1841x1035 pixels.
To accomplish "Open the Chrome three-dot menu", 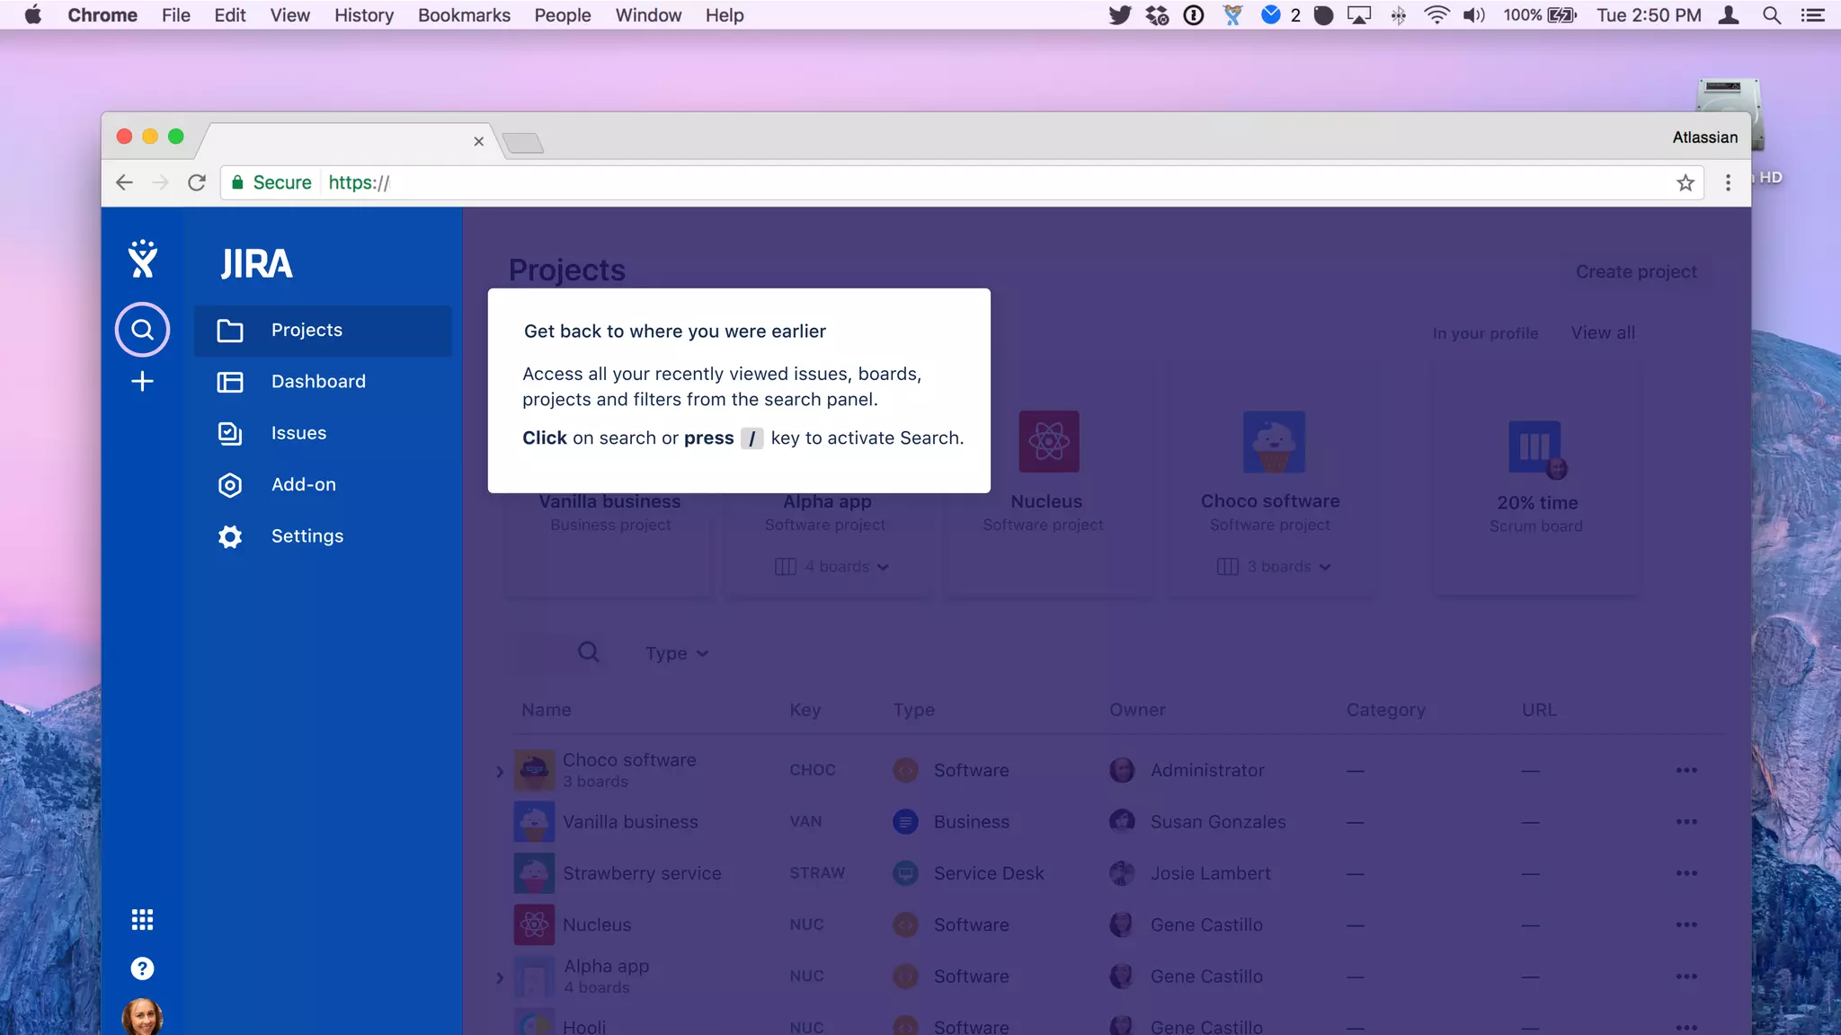I will click(x=1728, y=183).
